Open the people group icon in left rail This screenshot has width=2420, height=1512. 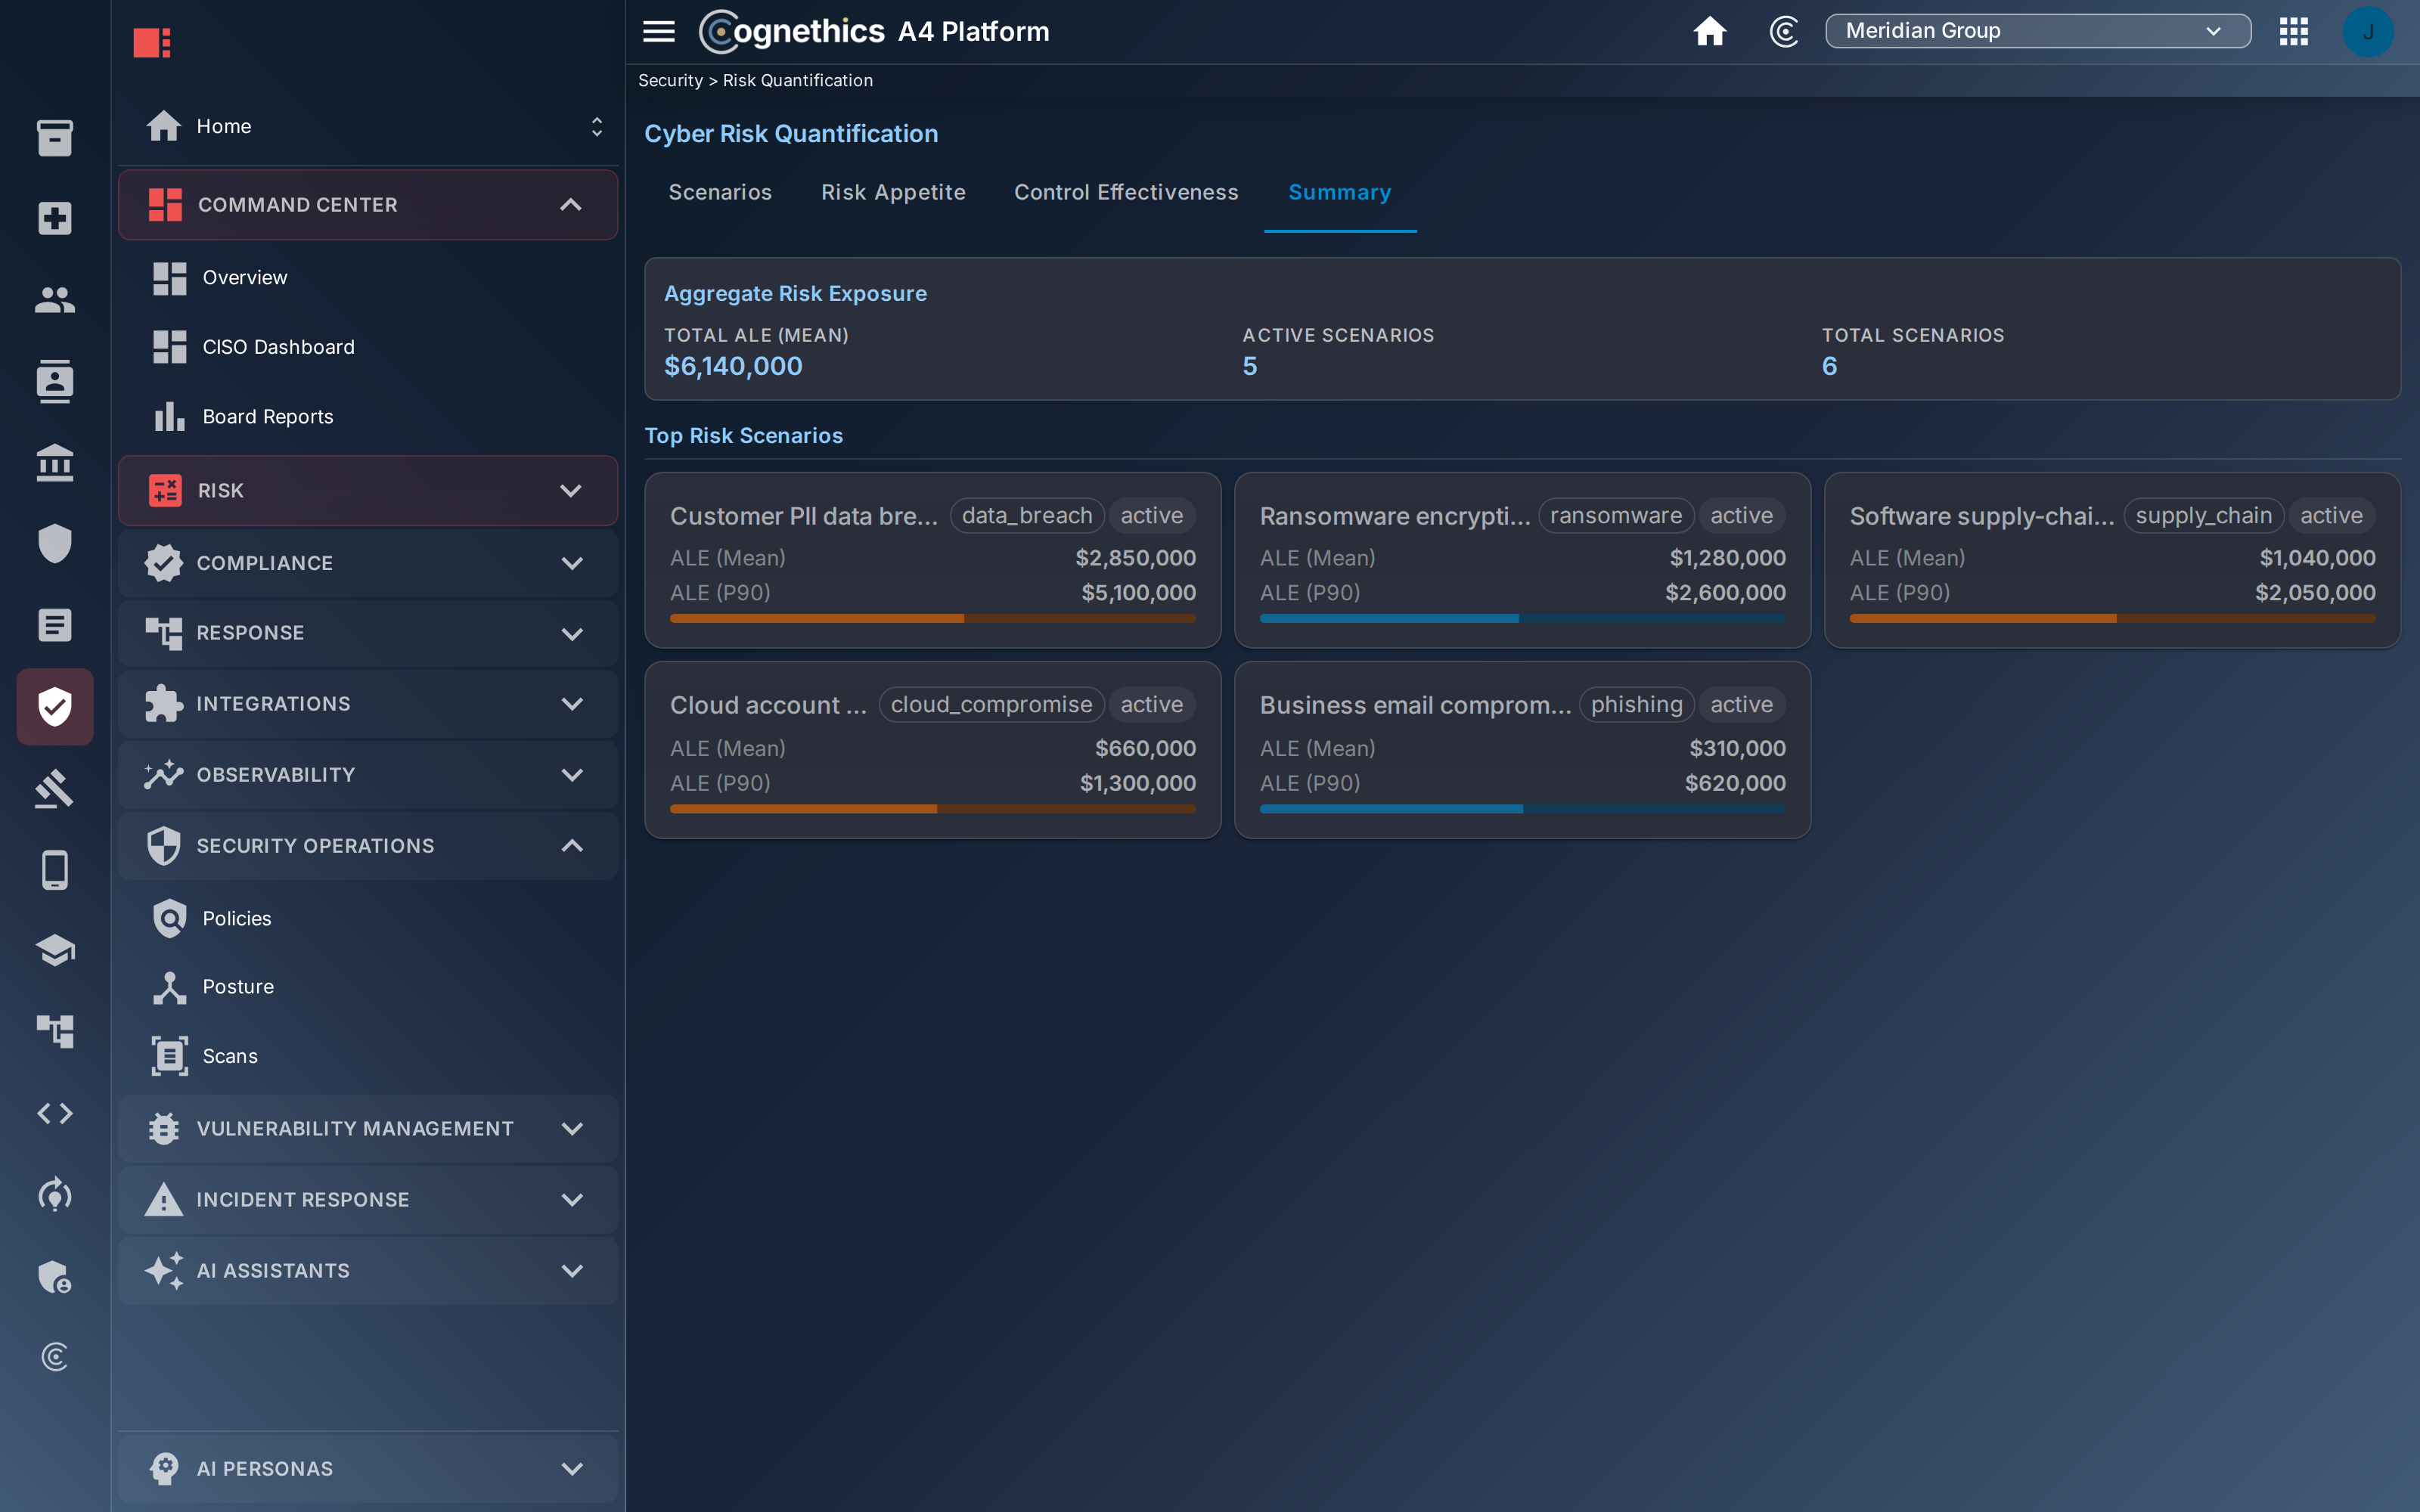click(55, 300)
